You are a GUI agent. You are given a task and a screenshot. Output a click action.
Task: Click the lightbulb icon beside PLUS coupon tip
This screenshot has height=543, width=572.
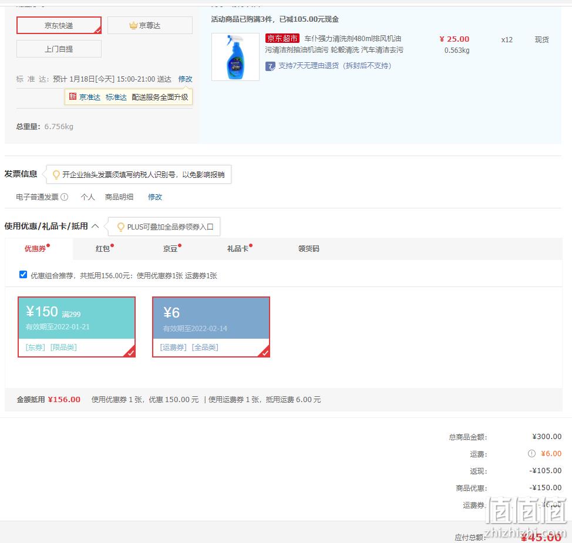pyautogui.click(x=121, y=227)
